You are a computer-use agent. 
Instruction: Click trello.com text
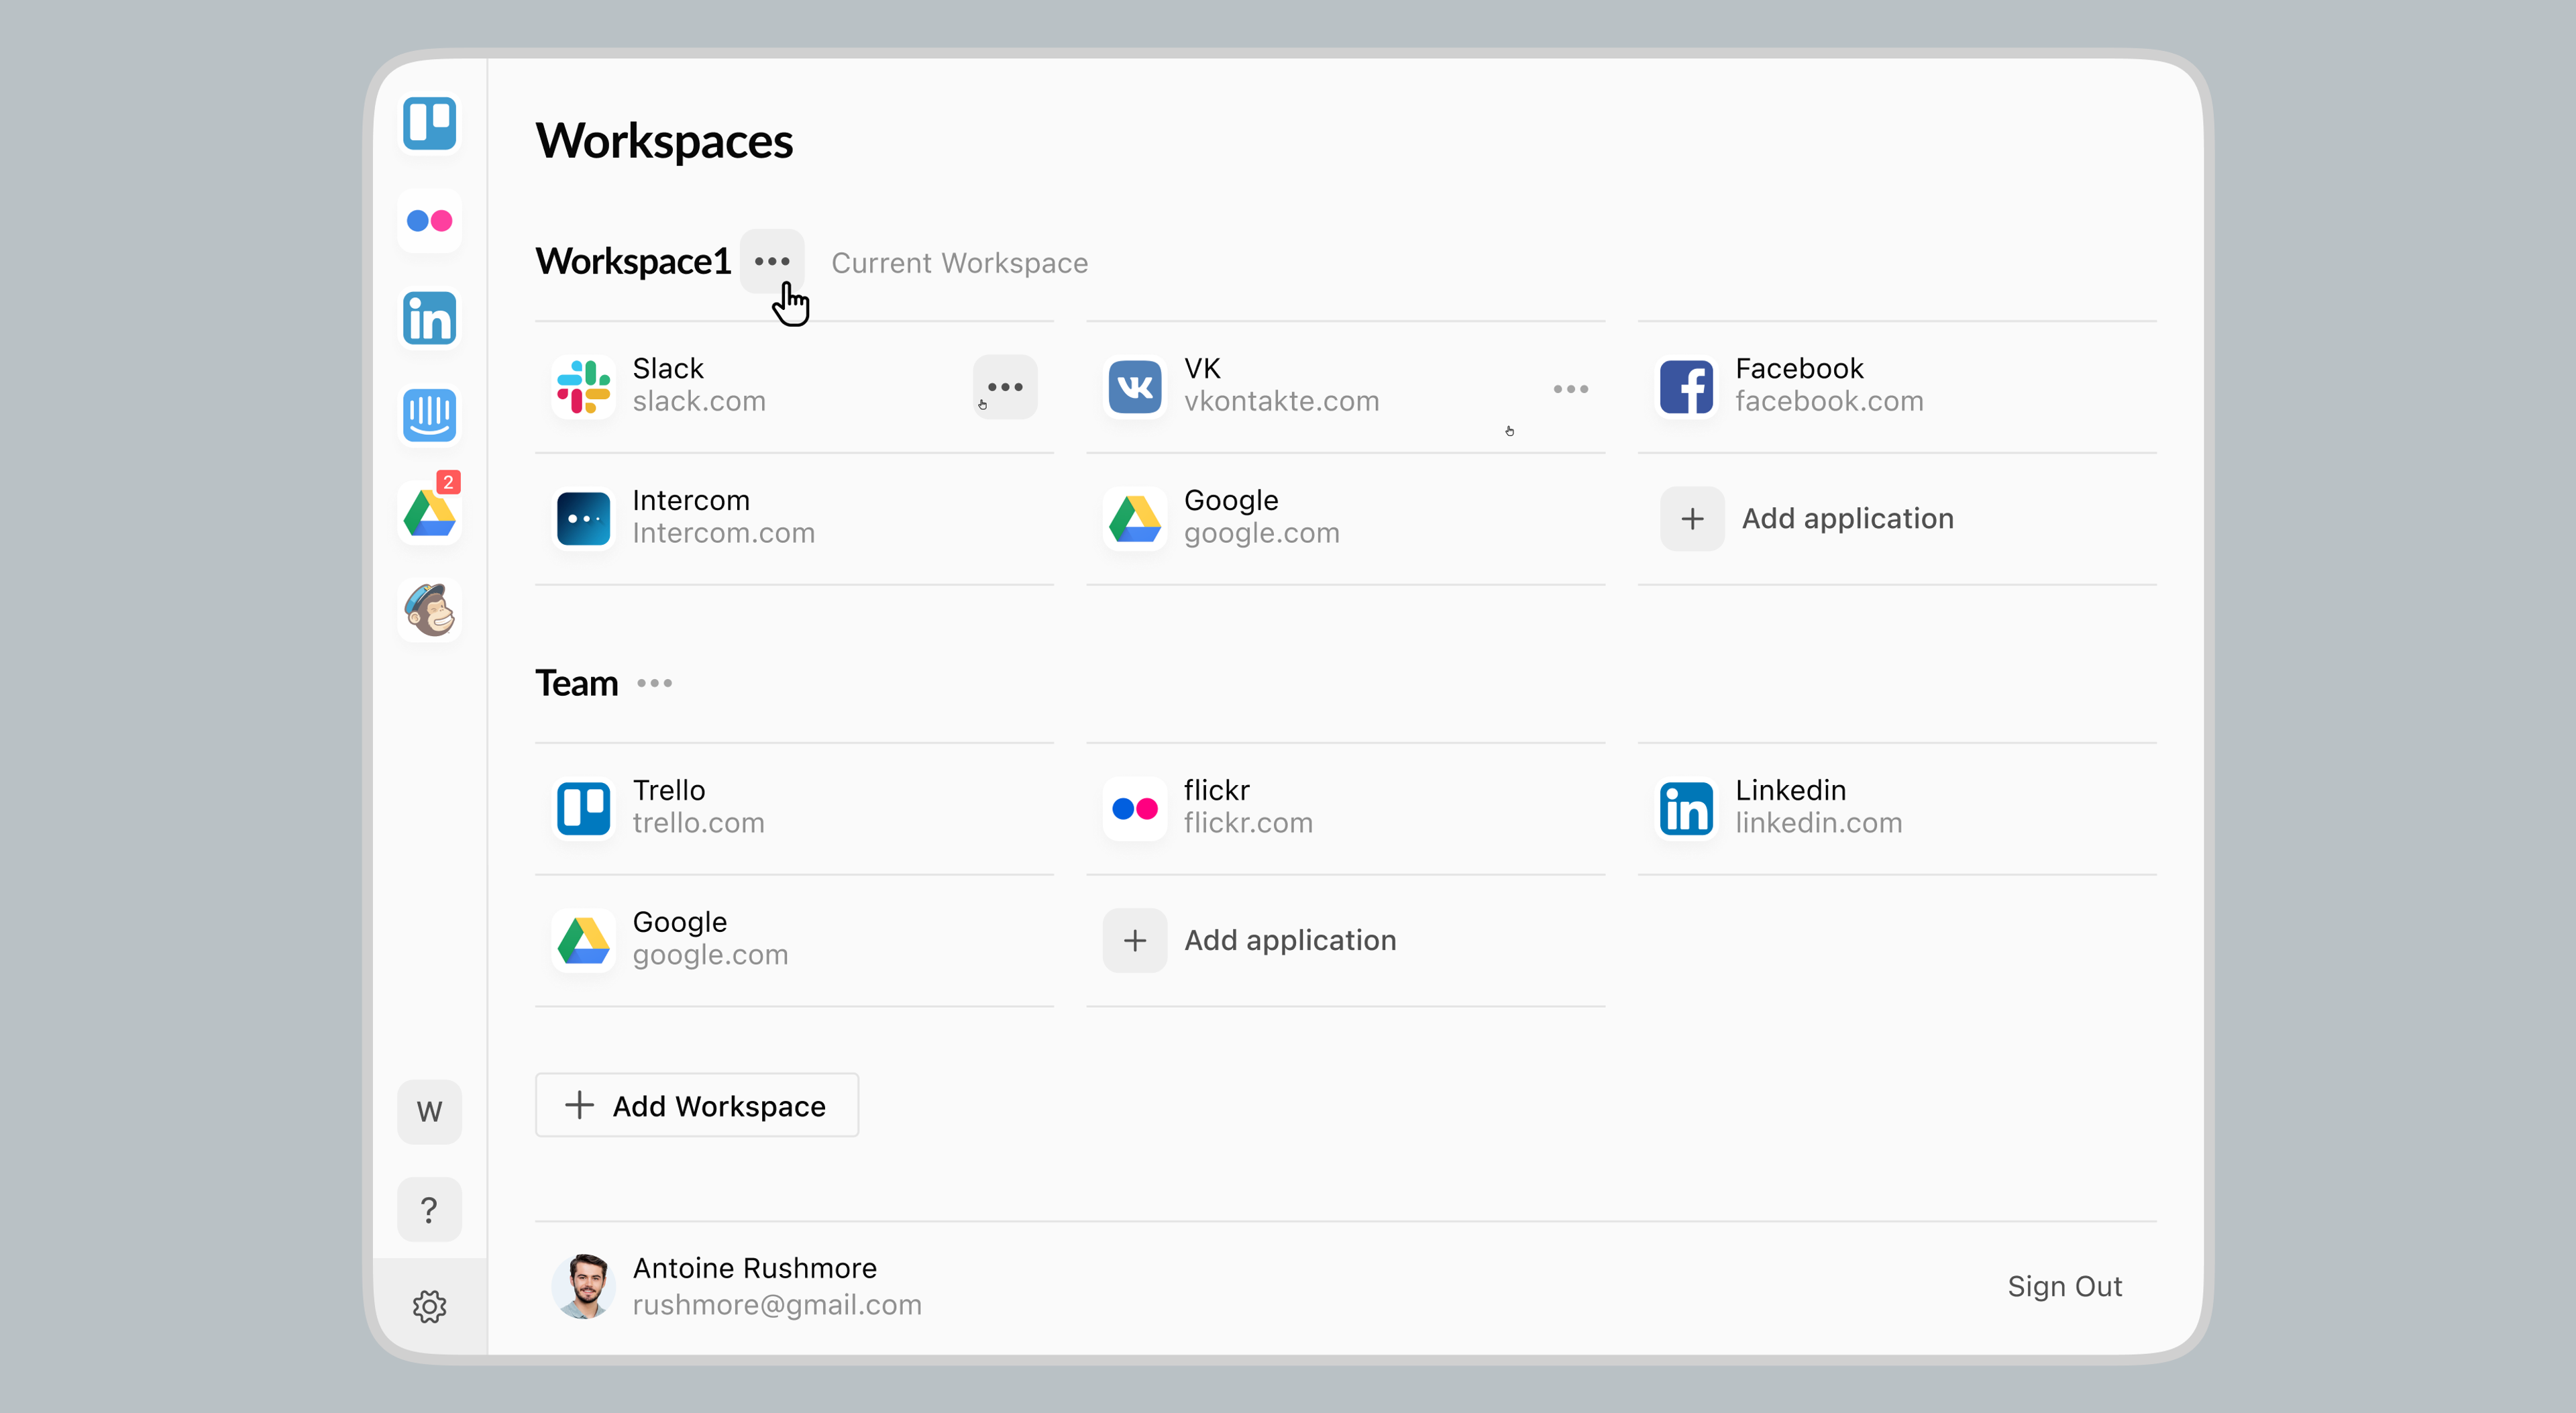698,824
